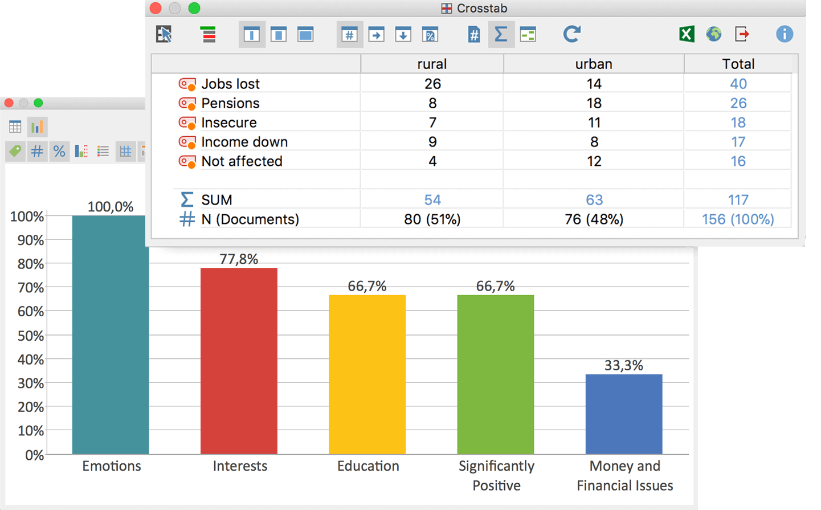Click the globe icon to open as HTML
821x510 pixels.
(x=713, y=34)
